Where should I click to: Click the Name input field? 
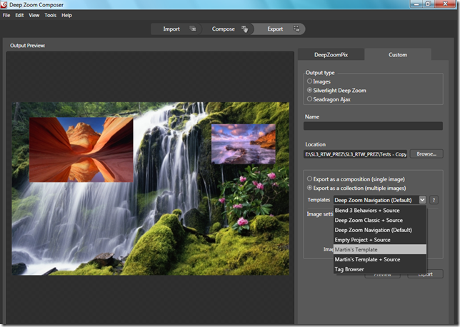coord(373,126)
